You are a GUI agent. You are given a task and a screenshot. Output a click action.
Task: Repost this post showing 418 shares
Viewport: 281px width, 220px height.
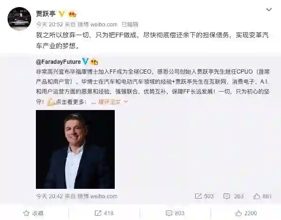coord(104,213)
